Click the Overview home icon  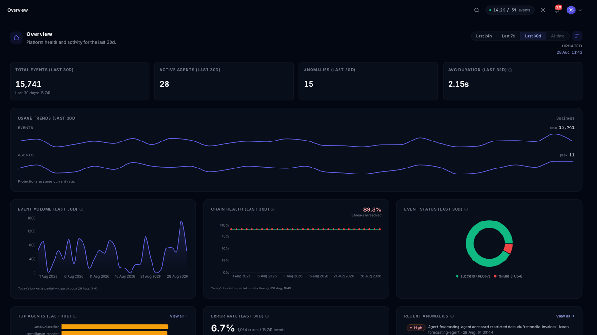(16, 38)
